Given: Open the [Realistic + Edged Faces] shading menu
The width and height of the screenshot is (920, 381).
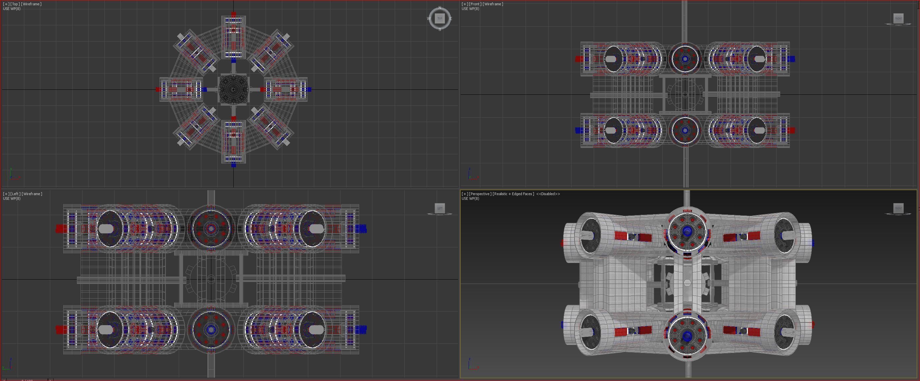Looking at the screenshot, I should (x=513, y=194).
